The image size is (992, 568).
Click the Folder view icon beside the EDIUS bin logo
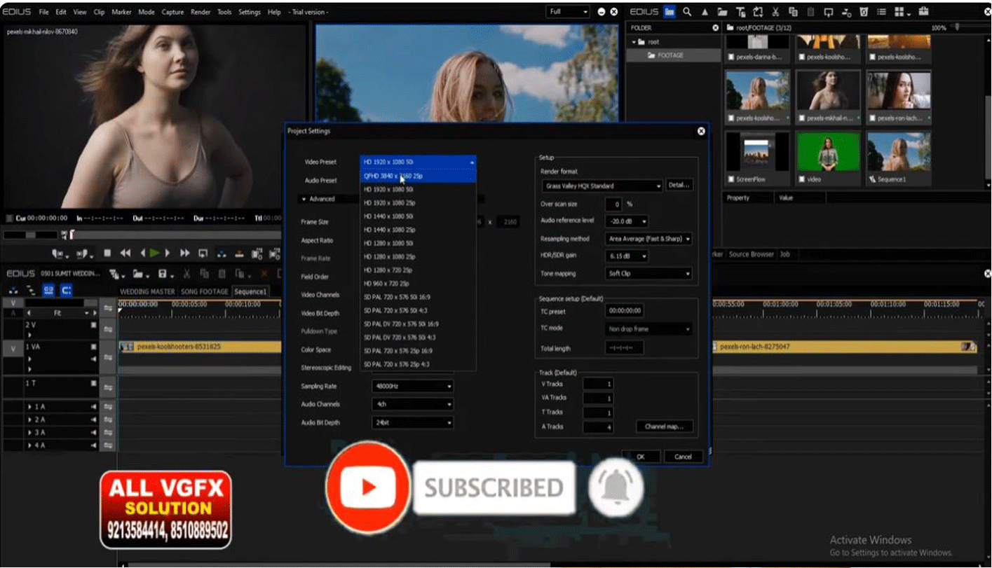tap(670, 12)
